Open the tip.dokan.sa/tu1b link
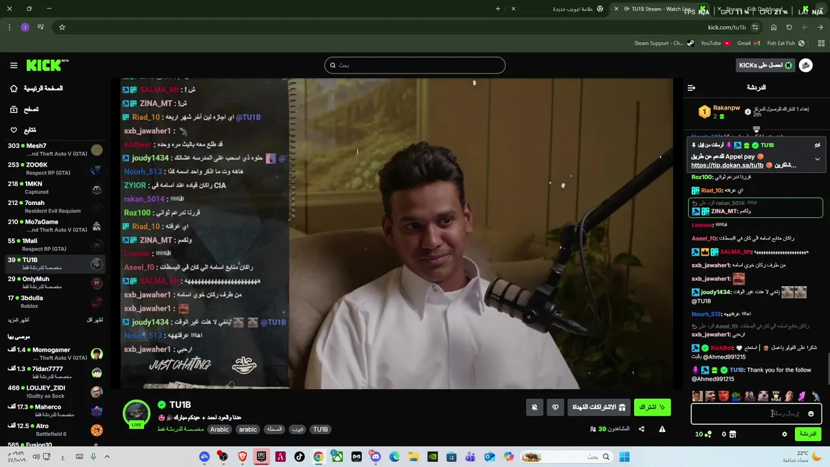The height and width of the screenshot is (467, 830). 728,165
